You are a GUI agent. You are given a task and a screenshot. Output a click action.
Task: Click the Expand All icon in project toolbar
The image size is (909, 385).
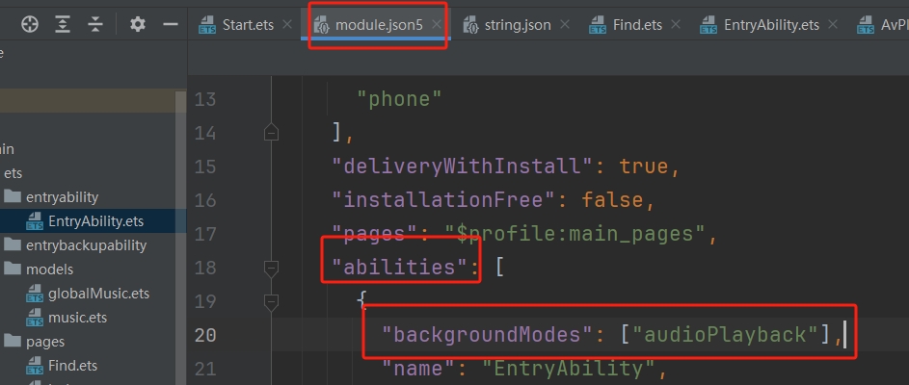[x=63, y=24]
